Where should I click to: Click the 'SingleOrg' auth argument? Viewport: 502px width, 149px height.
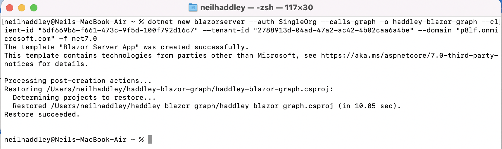(x=297, y=22)
